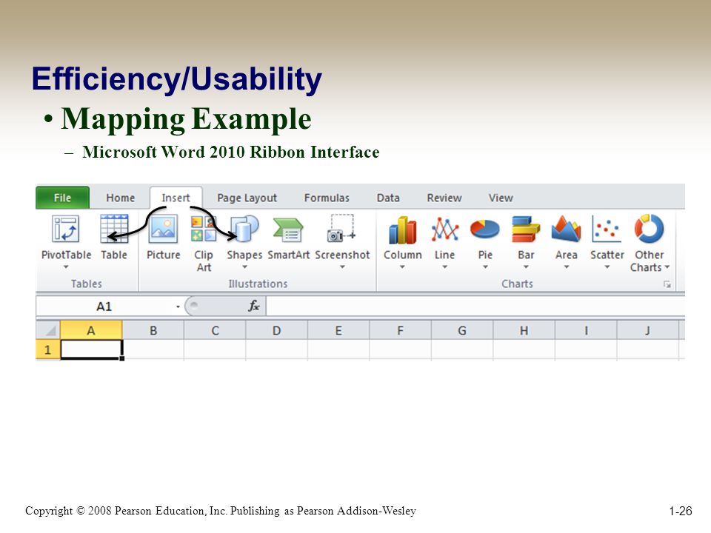The image size is (711, 533).
Task: Click into the formula bar
Action: pyautogui.click(x=475, y=306)
